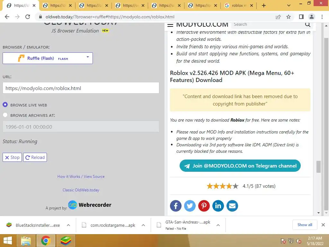Open the Ruffle (Flash) browser dropdown

[x=48, y=58]
